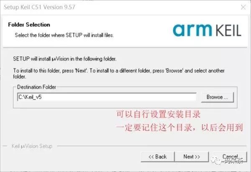This screenshot has width=251, height=172.
Task: Click the KEIL logo wordmark
Action: (x=228, y=30)
